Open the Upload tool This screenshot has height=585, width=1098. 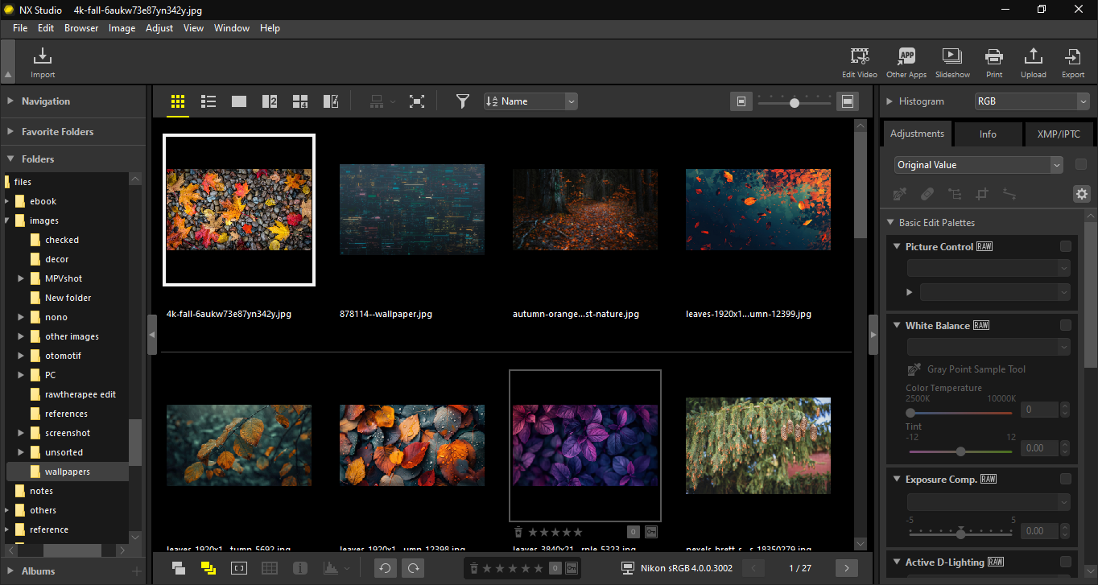[1034, 63]
